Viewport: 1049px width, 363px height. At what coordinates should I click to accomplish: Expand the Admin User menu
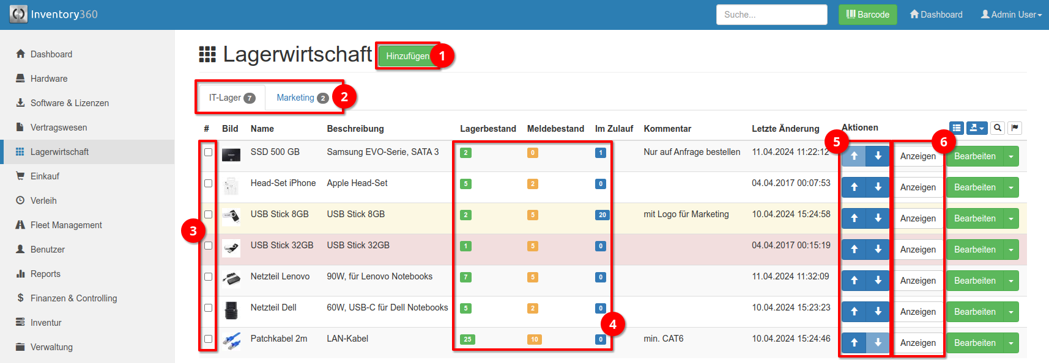click(1011, 15)
